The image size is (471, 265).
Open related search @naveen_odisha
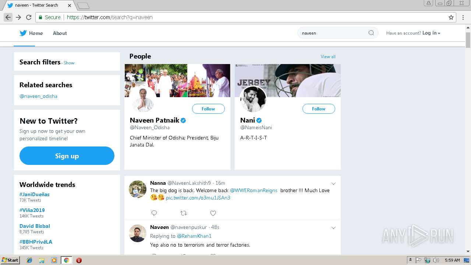click(38, 96)
